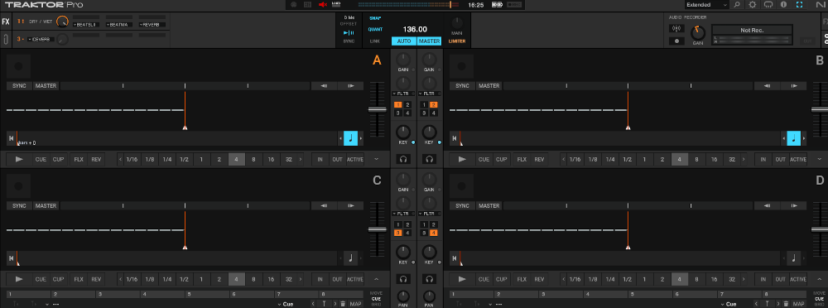
Task: Activate FLX flux mode on Deck A
Action: click(79, 159)
